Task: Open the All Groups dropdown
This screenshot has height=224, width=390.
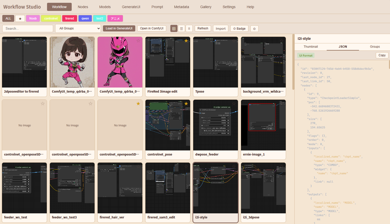Action: coord(78,28)
